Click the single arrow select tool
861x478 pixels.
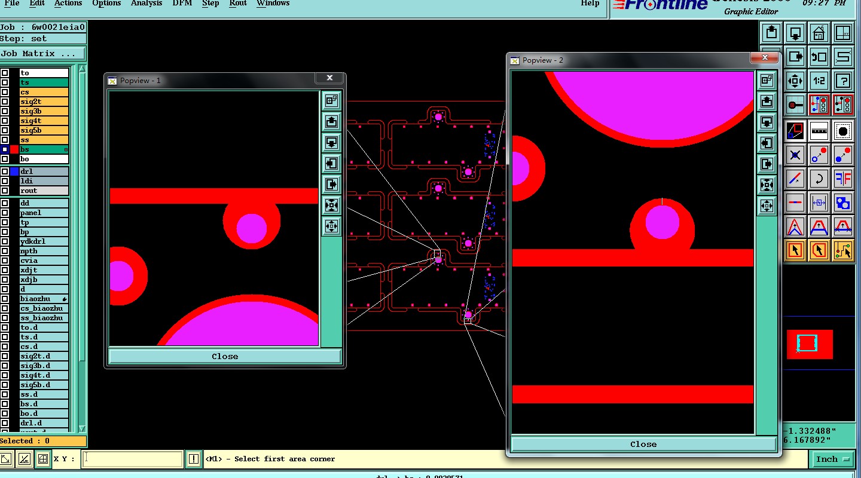click(795, 250)
